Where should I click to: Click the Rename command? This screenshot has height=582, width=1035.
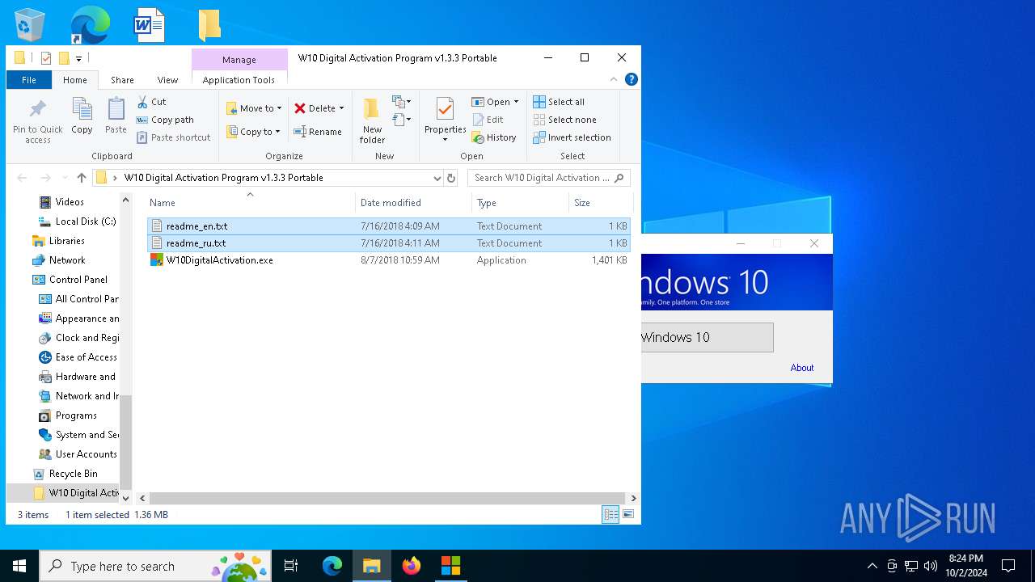click(x=318, y=132)
